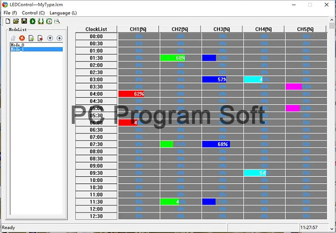The image size is (336, 233).
Task: Open a file using the folder toolbar icon
Action: tap(16, 21)
